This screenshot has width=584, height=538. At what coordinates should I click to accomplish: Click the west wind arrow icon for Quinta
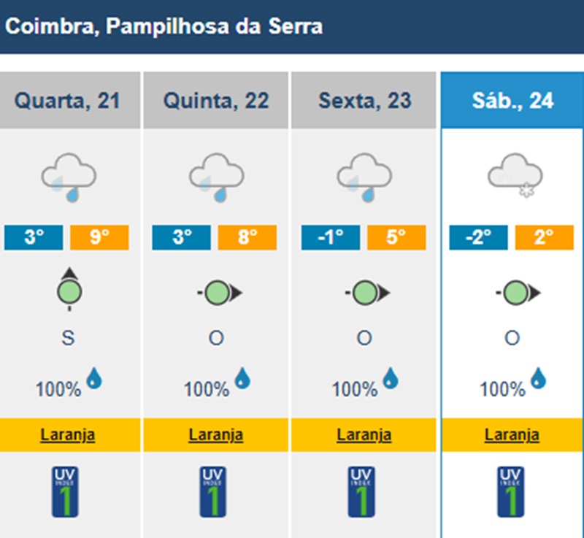tap(218, 293)
